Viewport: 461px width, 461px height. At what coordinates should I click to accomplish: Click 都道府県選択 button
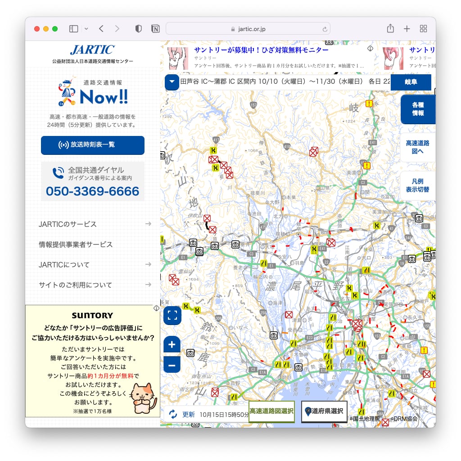pyautogui.click(x=324, y=411)
